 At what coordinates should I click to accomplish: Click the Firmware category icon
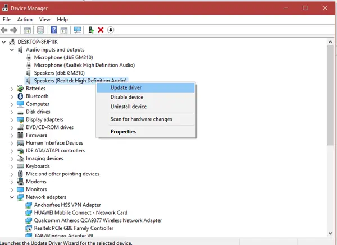20,135
